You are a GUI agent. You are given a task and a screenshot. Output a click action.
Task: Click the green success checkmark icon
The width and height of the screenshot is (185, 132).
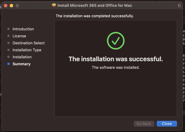[116, 41]
